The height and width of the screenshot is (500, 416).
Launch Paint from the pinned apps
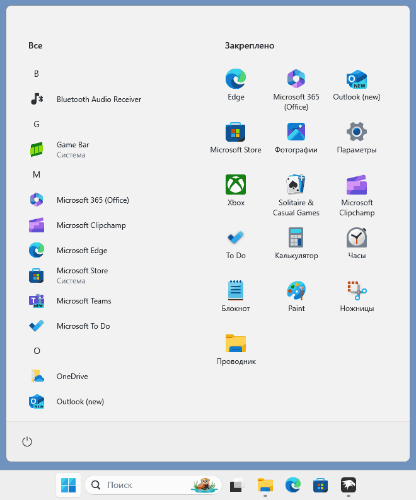point(296,297)
